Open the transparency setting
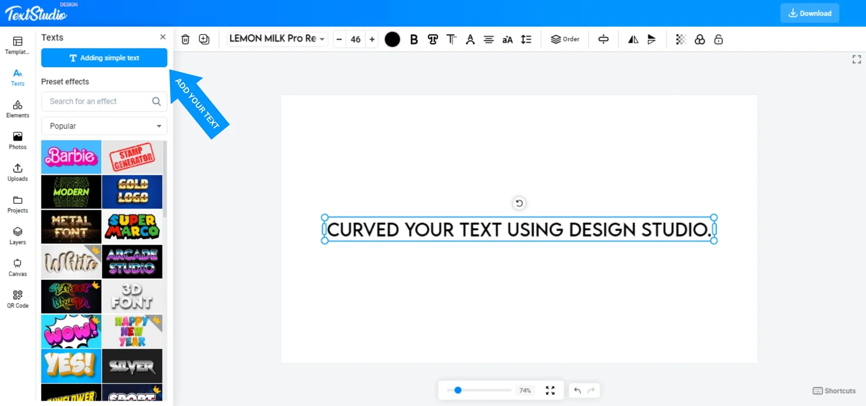This screenshot has width=866, height=406. pos(681,39)
